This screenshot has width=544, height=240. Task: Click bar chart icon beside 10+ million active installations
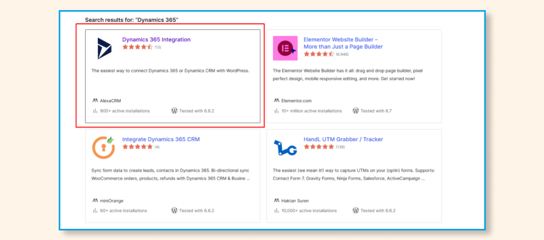coord(276,111)
